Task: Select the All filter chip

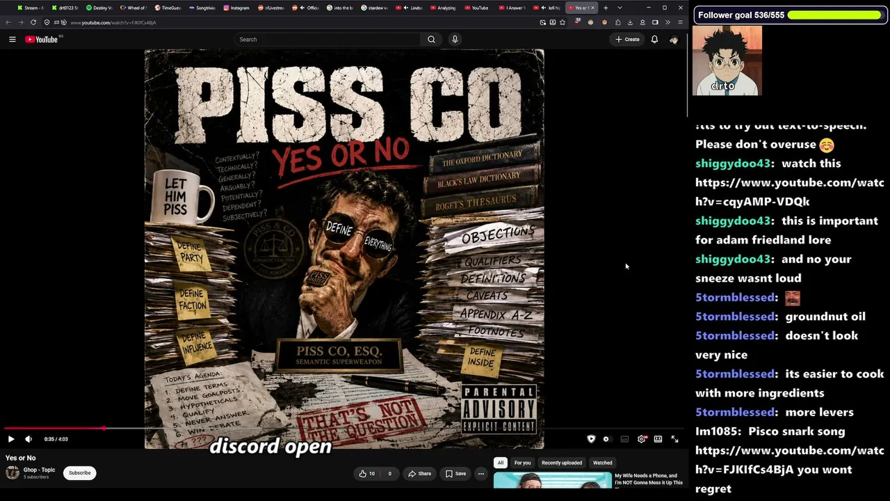Action: tap(500, 463)
